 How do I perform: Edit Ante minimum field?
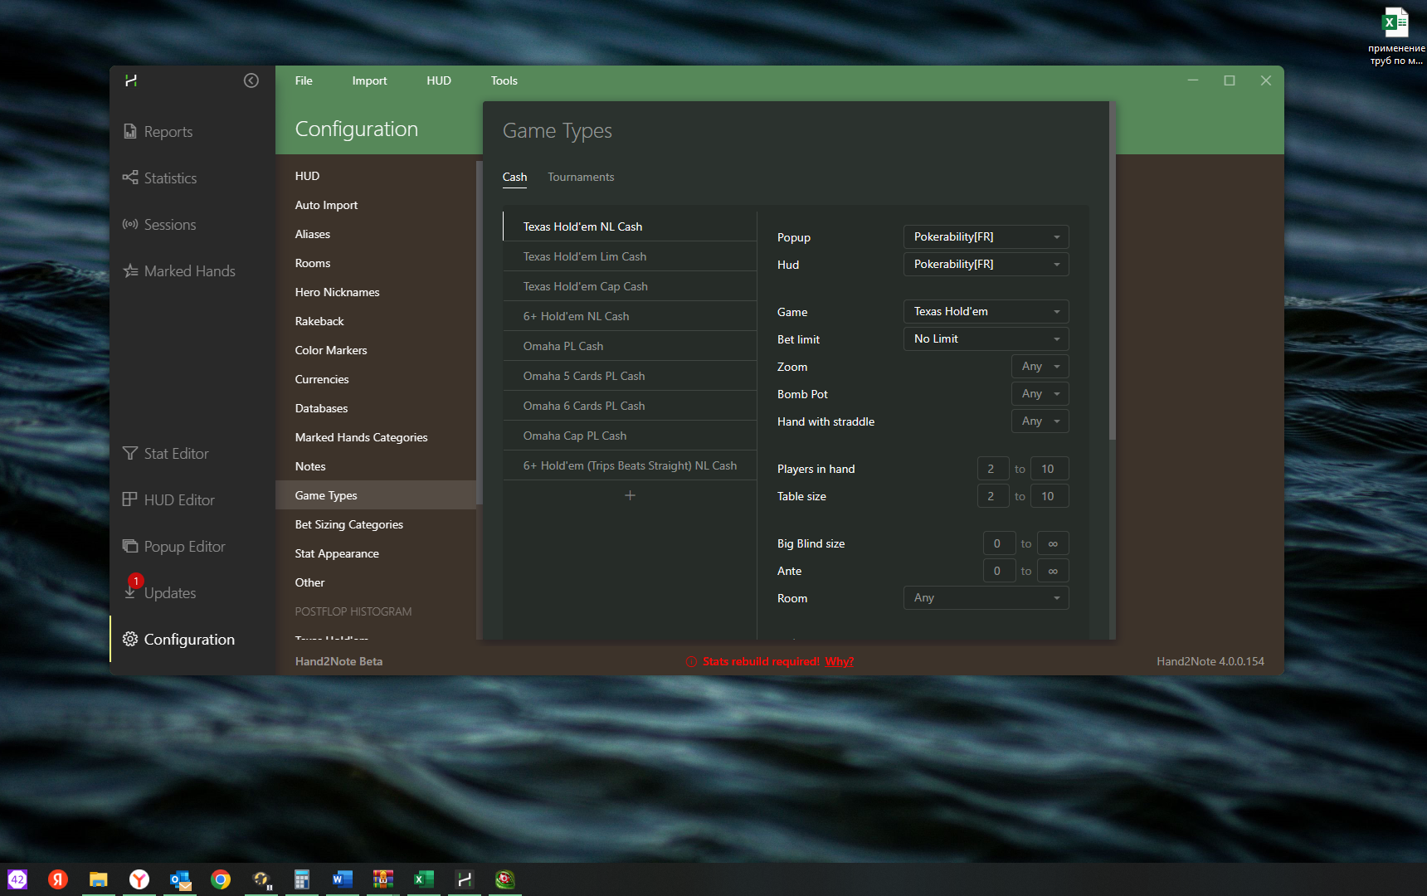pyautogui.click(x=999, y=571)
